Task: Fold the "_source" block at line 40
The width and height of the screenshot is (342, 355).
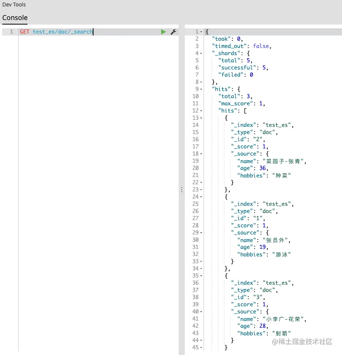Action: click(201, 312)
